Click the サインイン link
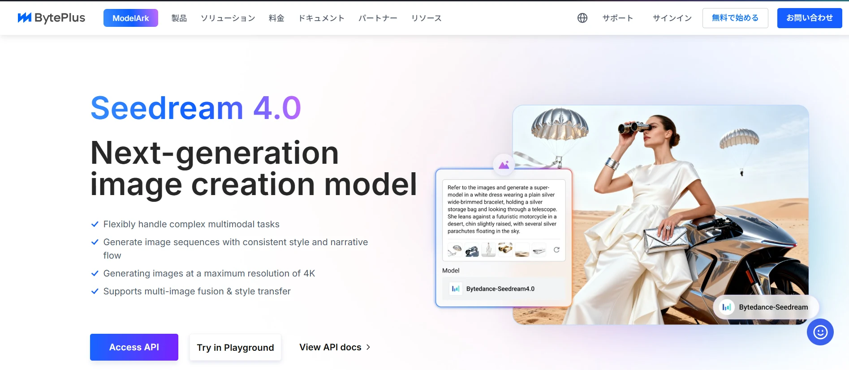This screenshot has width=849, height=370. 672,18
